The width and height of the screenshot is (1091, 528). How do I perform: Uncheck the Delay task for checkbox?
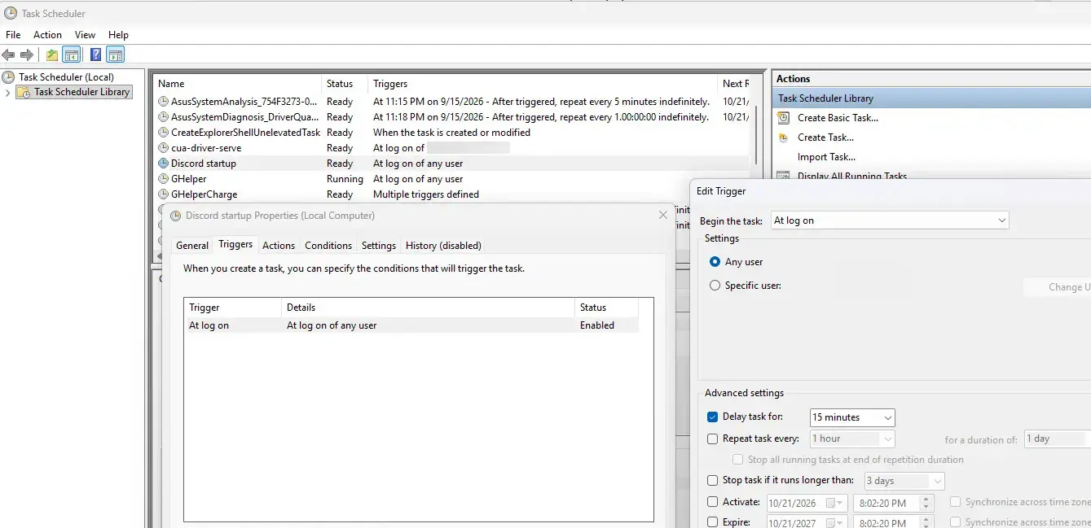(713, 417)
